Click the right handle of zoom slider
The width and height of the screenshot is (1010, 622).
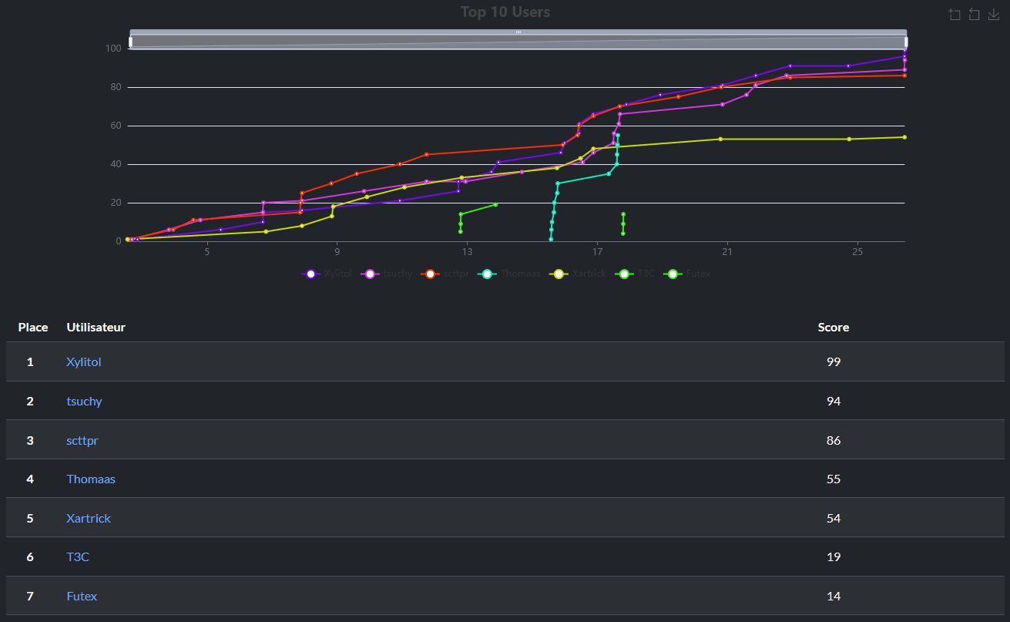pyautogui.click(x=906, y=42)
